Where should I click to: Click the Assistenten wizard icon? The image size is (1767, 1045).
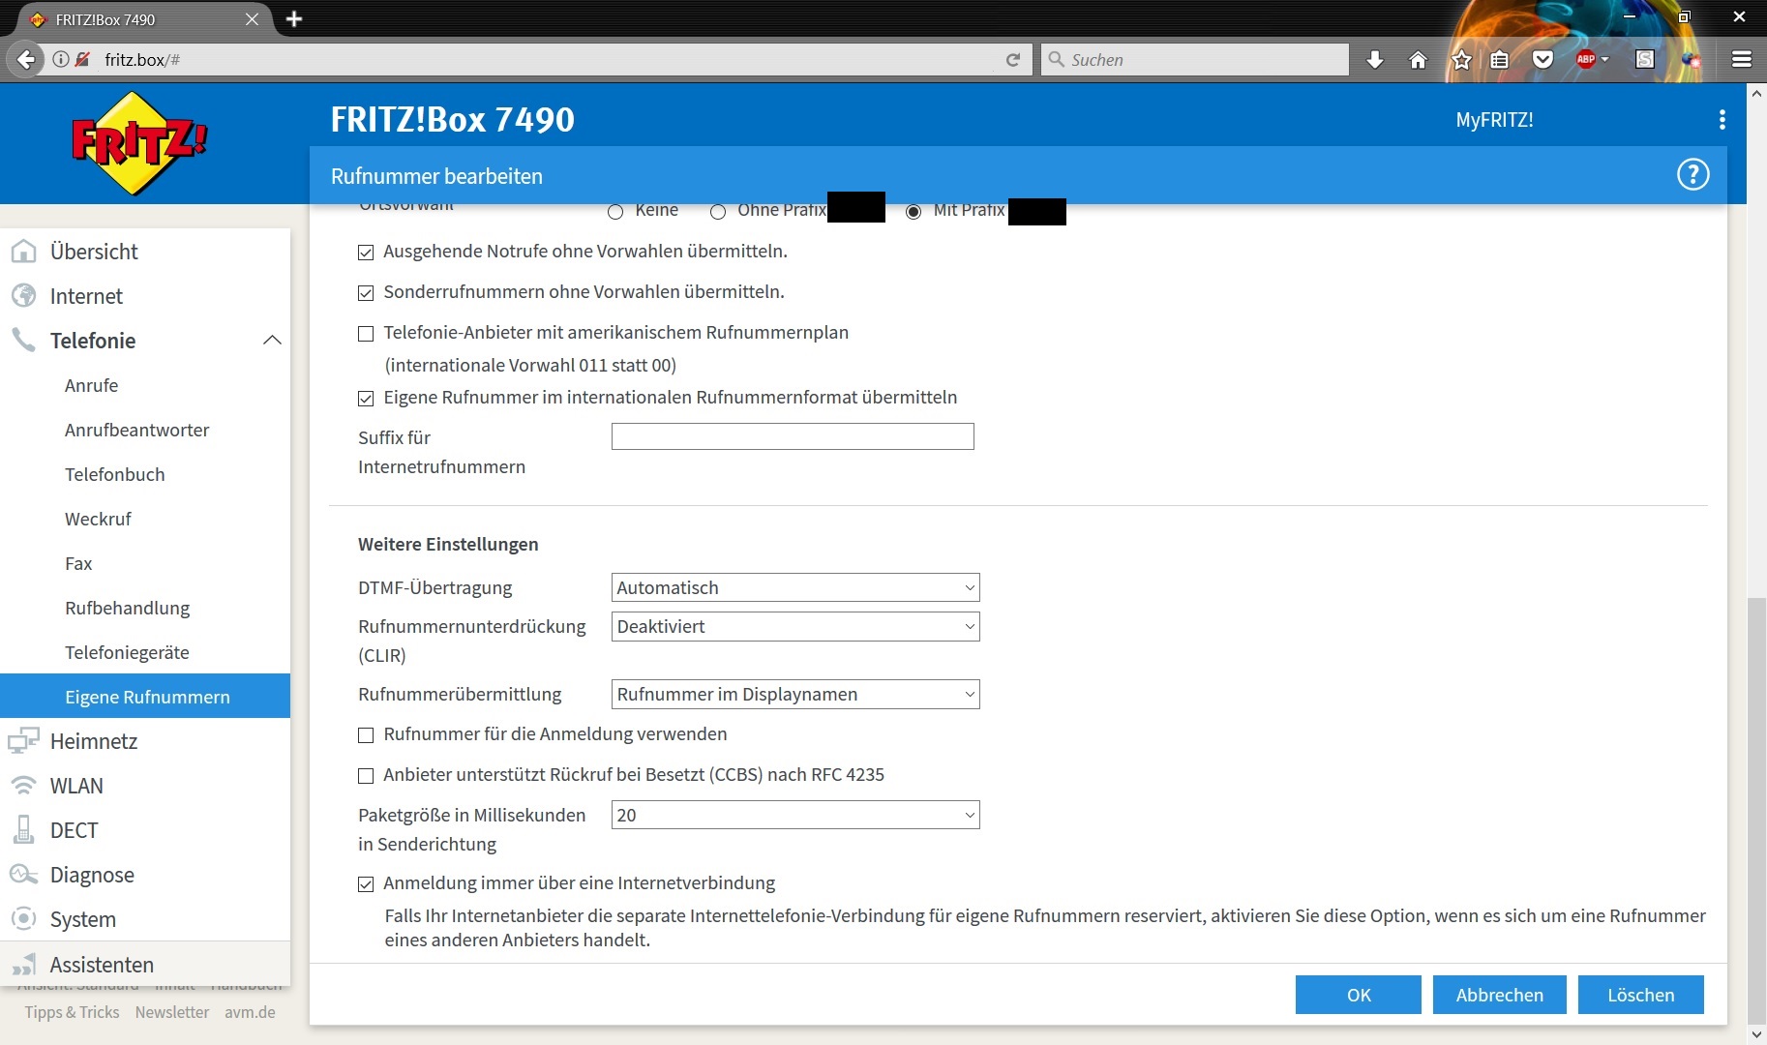tap(23, 965)
